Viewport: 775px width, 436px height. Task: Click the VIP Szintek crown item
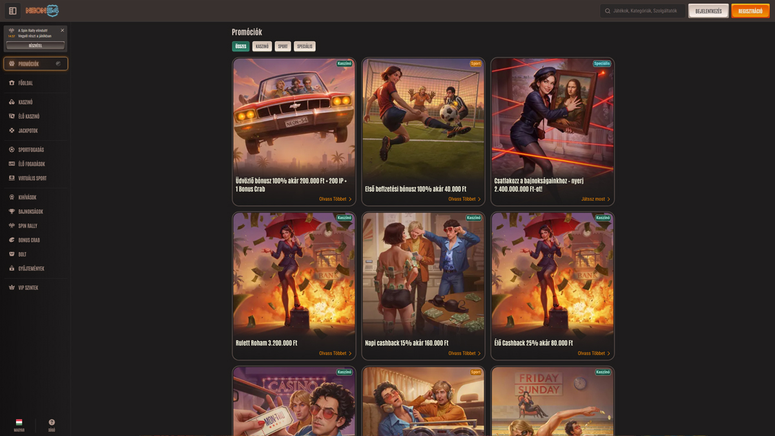pyautogui.click(x=28, y=288)
